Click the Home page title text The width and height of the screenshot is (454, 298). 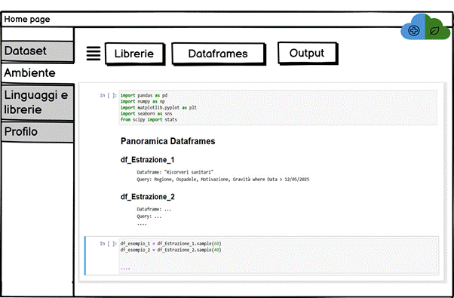pos(27,19)
